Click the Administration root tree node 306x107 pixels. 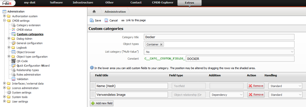[x=16, y=11]
